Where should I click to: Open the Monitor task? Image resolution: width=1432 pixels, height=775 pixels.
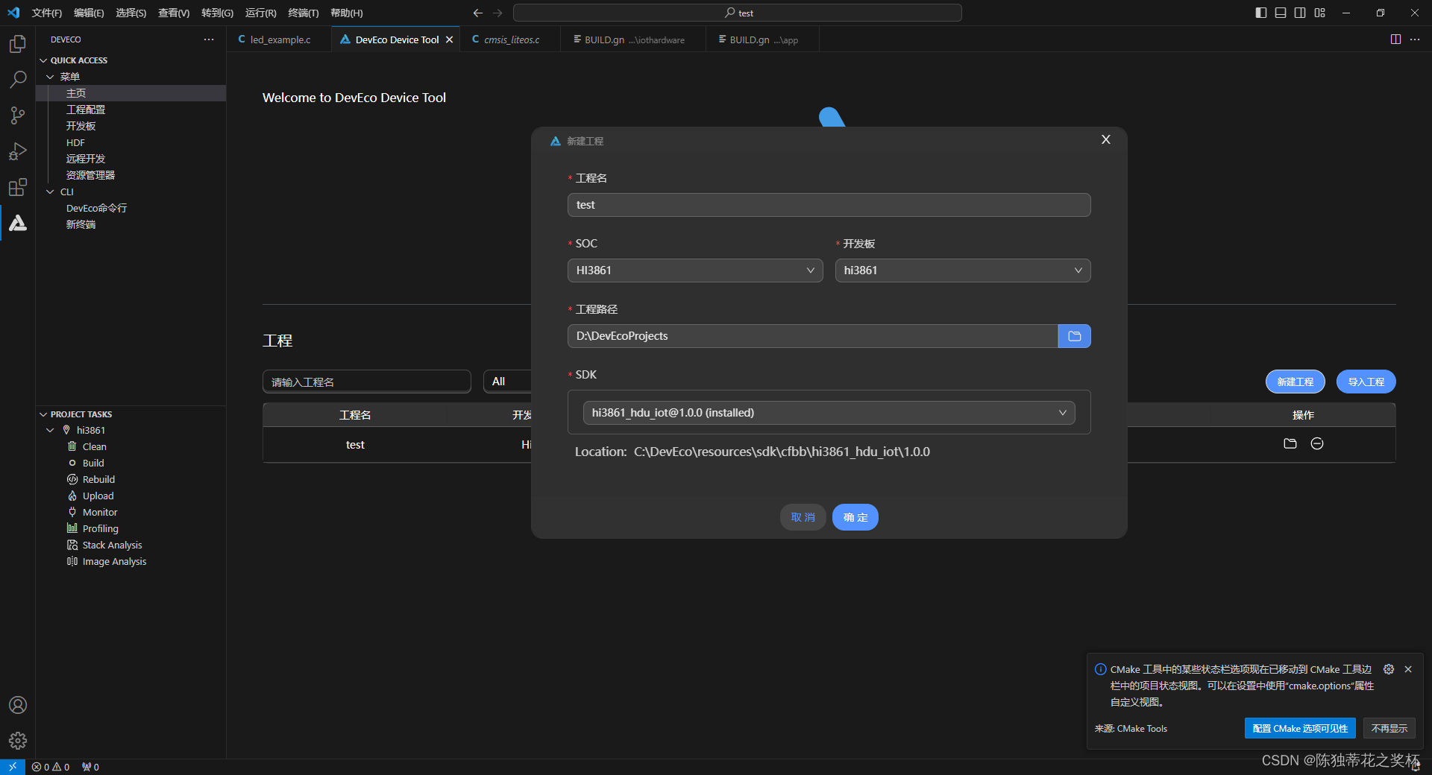(100, 513)
